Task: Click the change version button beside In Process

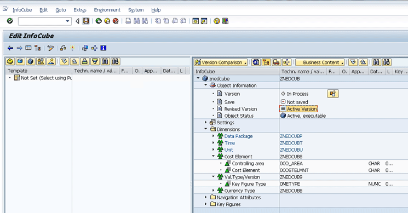Action: pyautogui.click(x=333, y=94)
